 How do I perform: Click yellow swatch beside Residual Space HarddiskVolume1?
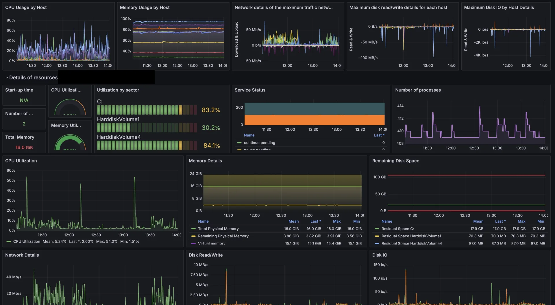(377, 236)
